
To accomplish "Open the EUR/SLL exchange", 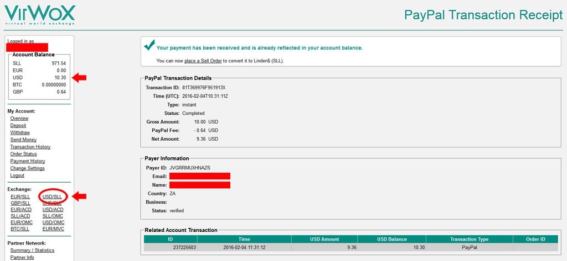I will tap(20, 197).
